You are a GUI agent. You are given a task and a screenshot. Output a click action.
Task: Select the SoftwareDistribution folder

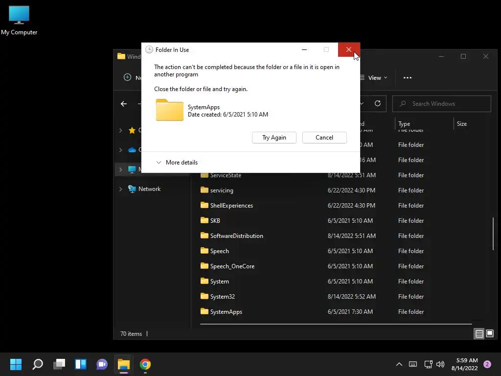click(x=236, y=236)
